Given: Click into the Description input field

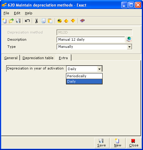Looking at the screenshot, I should pyautogui.click(x=91, y=40).
